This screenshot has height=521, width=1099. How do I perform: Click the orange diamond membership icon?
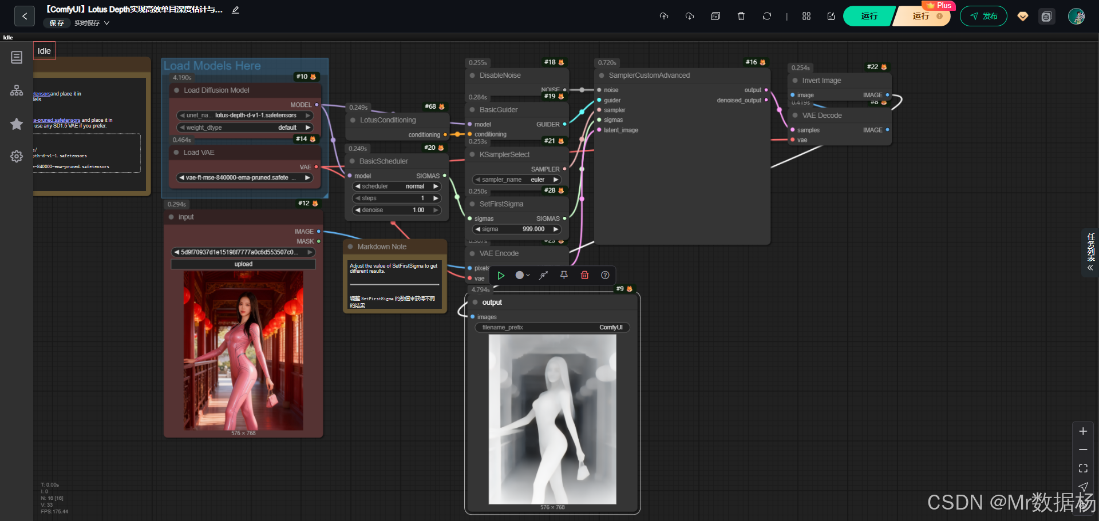click(1023, 17)
